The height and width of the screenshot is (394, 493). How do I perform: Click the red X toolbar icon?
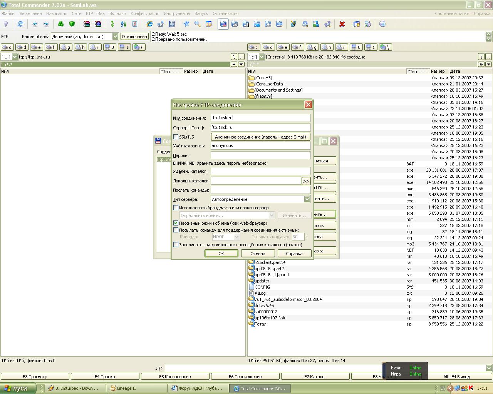pos(342,24)
